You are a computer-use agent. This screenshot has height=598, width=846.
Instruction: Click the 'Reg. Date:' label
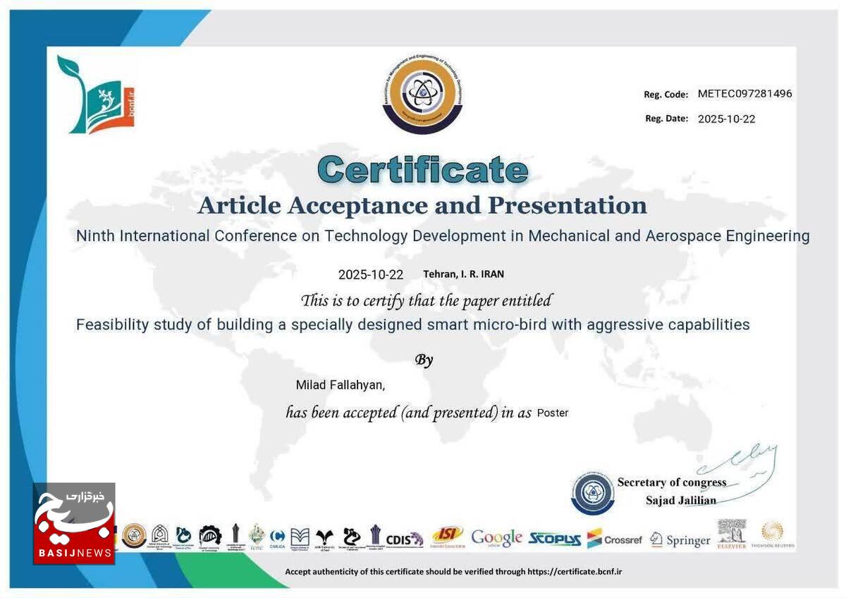pos(666,118)
